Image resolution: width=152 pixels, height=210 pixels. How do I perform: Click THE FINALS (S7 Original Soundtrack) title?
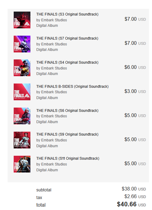click(x=67, y=38)
